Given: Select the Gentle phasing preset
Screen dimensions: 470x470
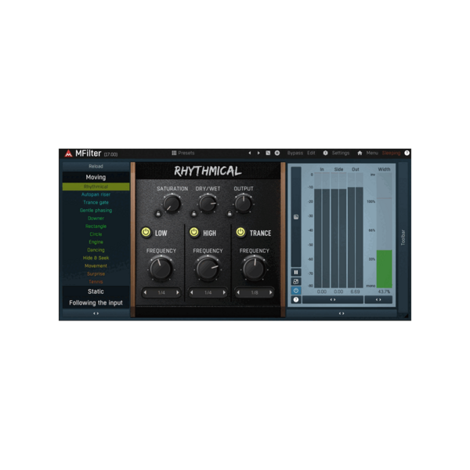Looking at the screenshot, I should coord(96,211).
